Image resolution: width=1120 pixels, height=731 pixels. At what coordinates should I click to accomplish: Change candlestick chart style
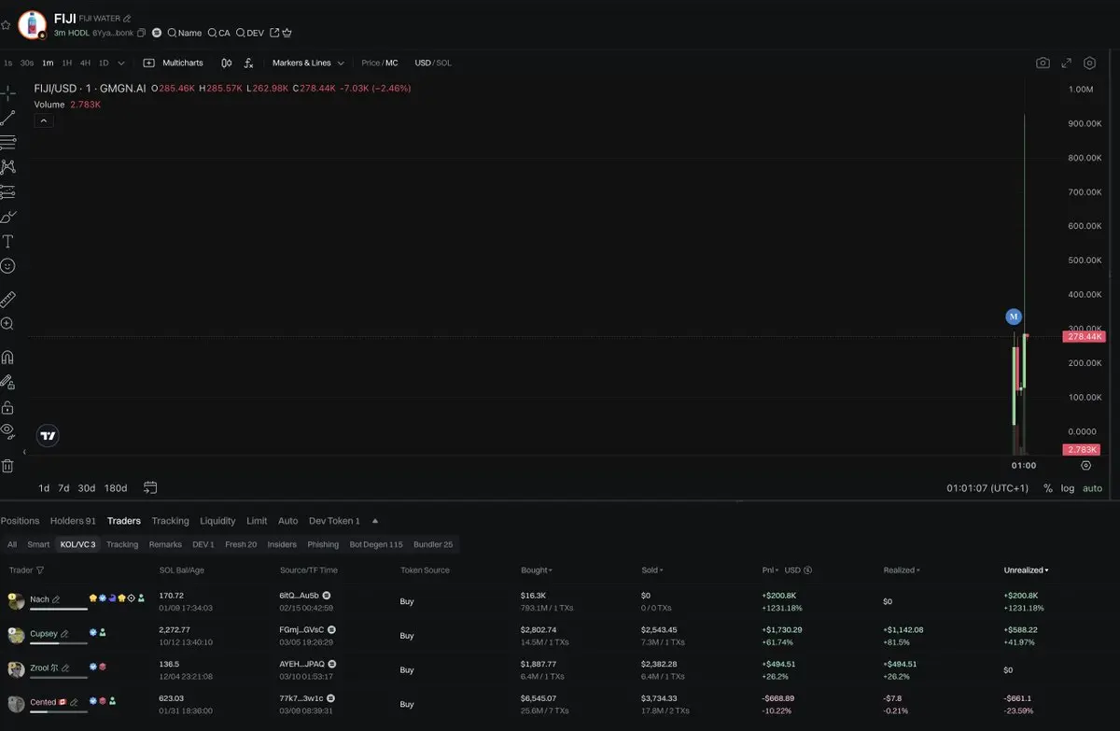[227, 63]
